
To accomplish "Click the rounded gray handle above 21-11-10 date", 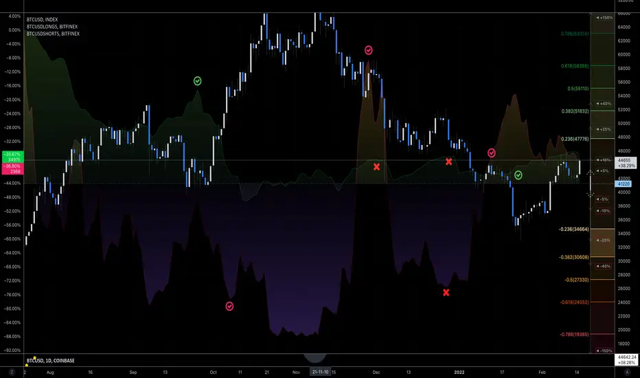I will pos(315,358).
